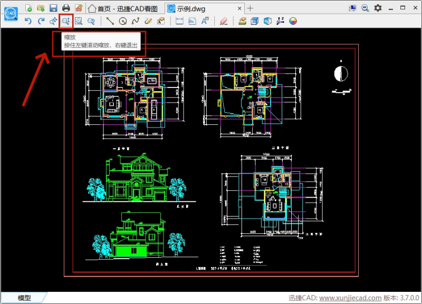Click the sort/order A-Z icon
Screen dimensions: 422x304
(x=280, y=21)
